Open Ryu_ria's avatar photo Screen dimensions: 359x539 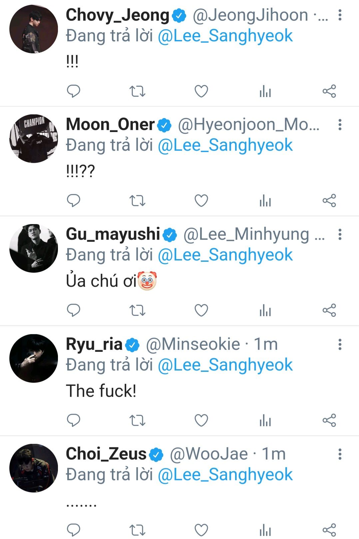(34, 358)
